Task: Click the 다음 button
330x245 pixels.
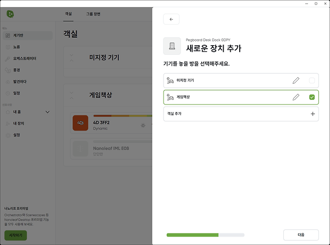Action: pyautogui.click(x=301, y=234)
